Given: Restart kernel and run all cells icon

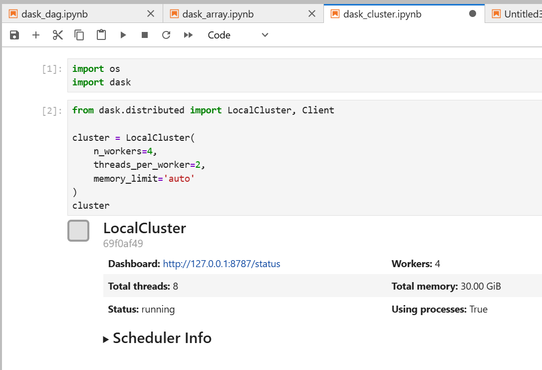Looking at the screenshot, I should click(188, 35).
